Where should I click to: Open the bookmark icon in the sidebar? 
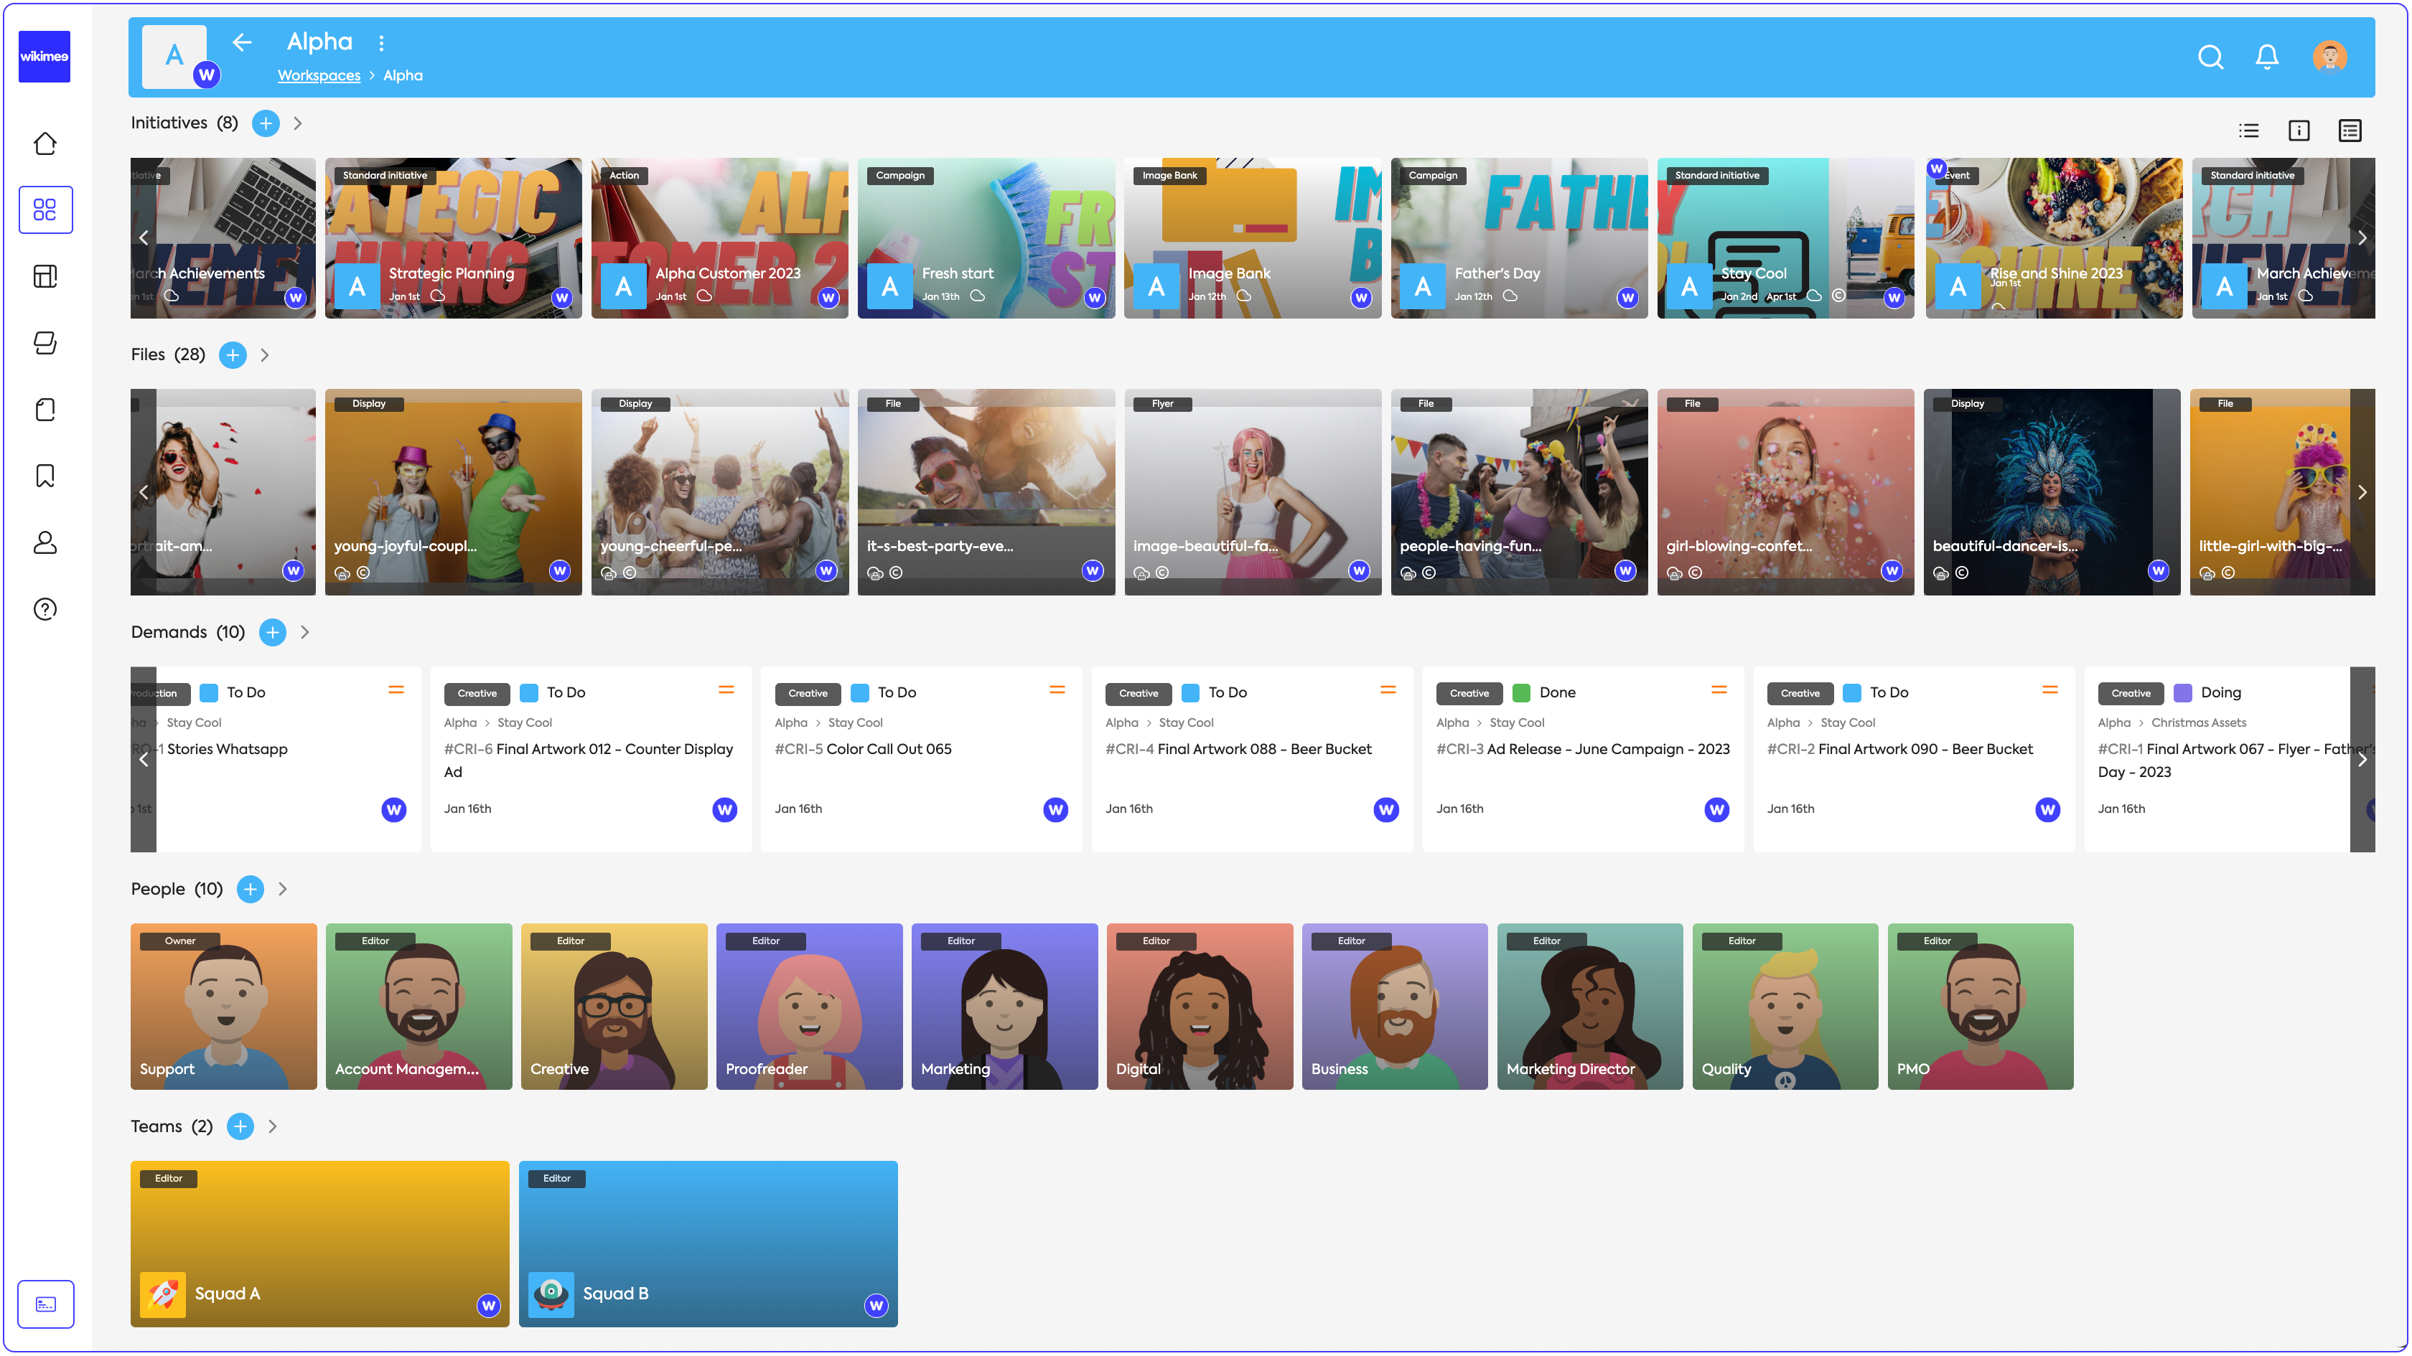(45, 476)
